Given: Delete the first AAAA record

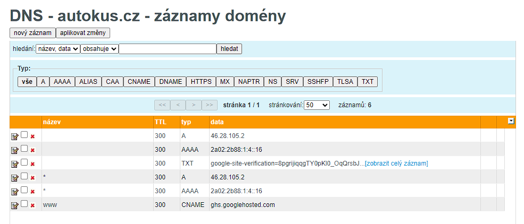Looking at the screenshot, I should click(32, 150).
